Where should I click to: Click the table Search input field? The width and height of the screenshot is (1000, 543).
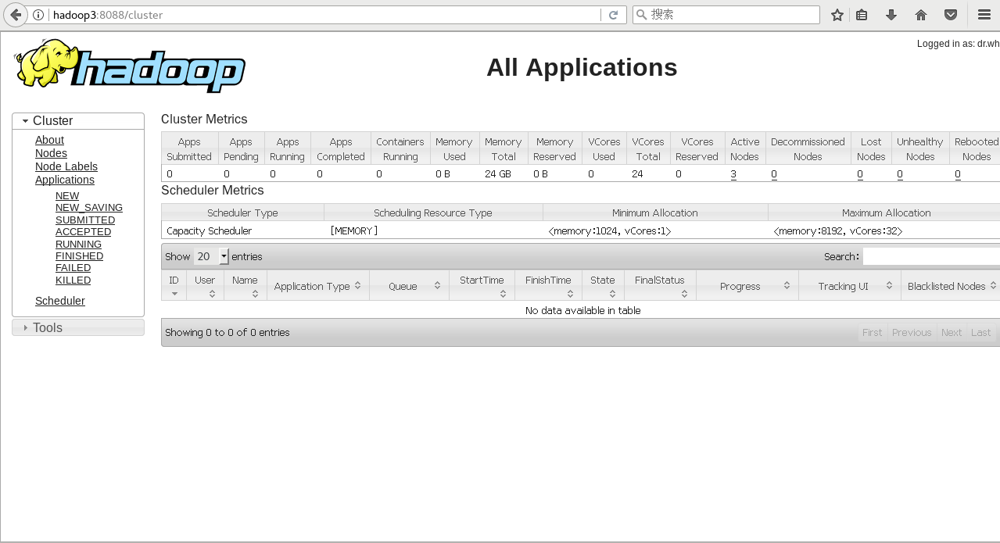pyautogui.click(x=931, y=256)
